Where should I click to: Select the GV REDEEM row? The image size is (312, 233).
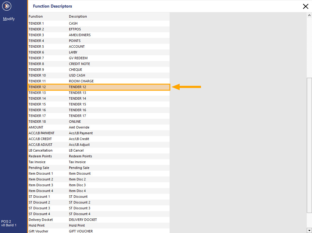point(99,58)
